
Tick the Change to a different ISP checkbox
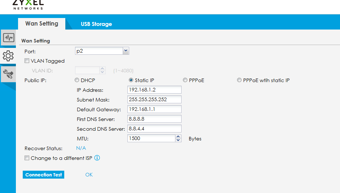[27, 158]
